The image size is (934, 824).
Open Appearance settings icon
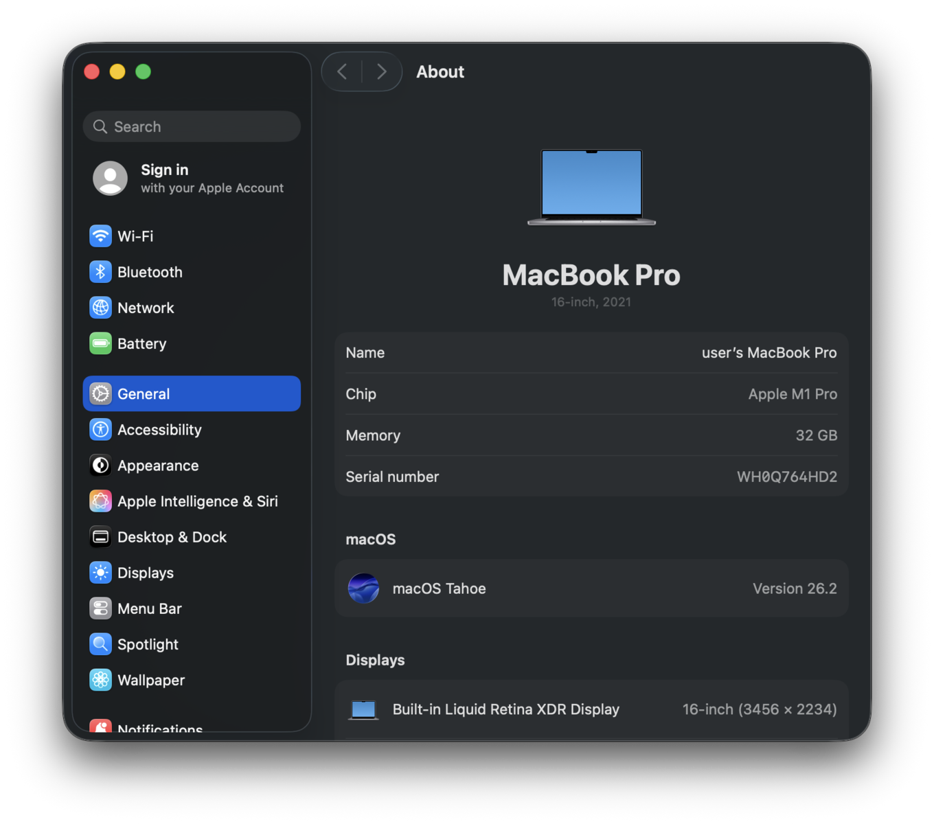coord(100,466)
